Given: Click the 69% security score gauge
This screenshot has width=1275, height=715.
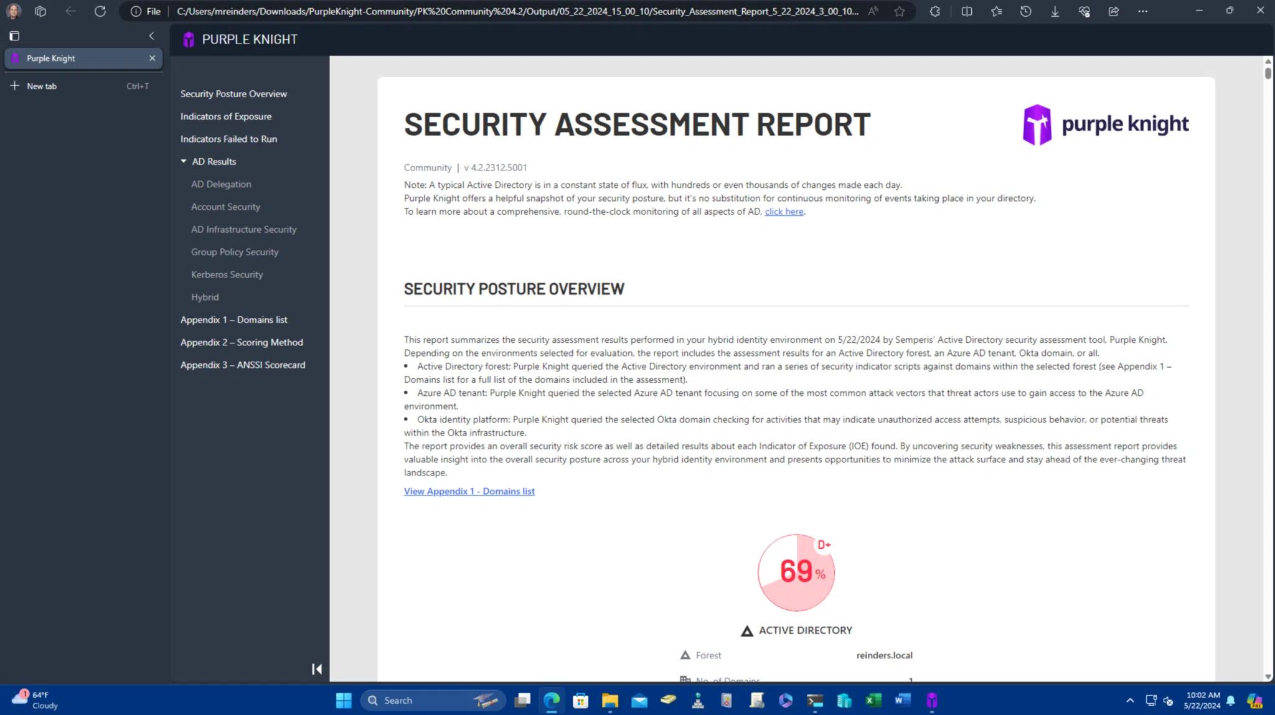Looking at the screenshot, I should pyautogui.click(x=796, y=572).
